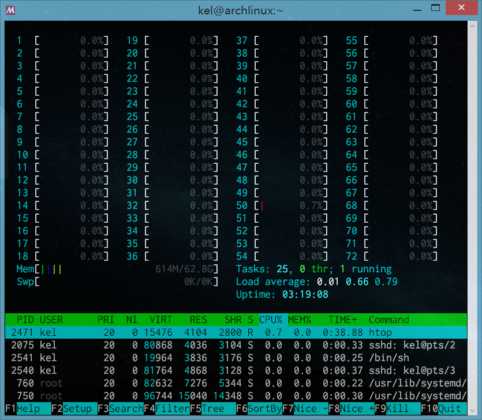Activate the F3 Search function
The width and height of the screenshot is (482, 420).
(x=121, y=408)
